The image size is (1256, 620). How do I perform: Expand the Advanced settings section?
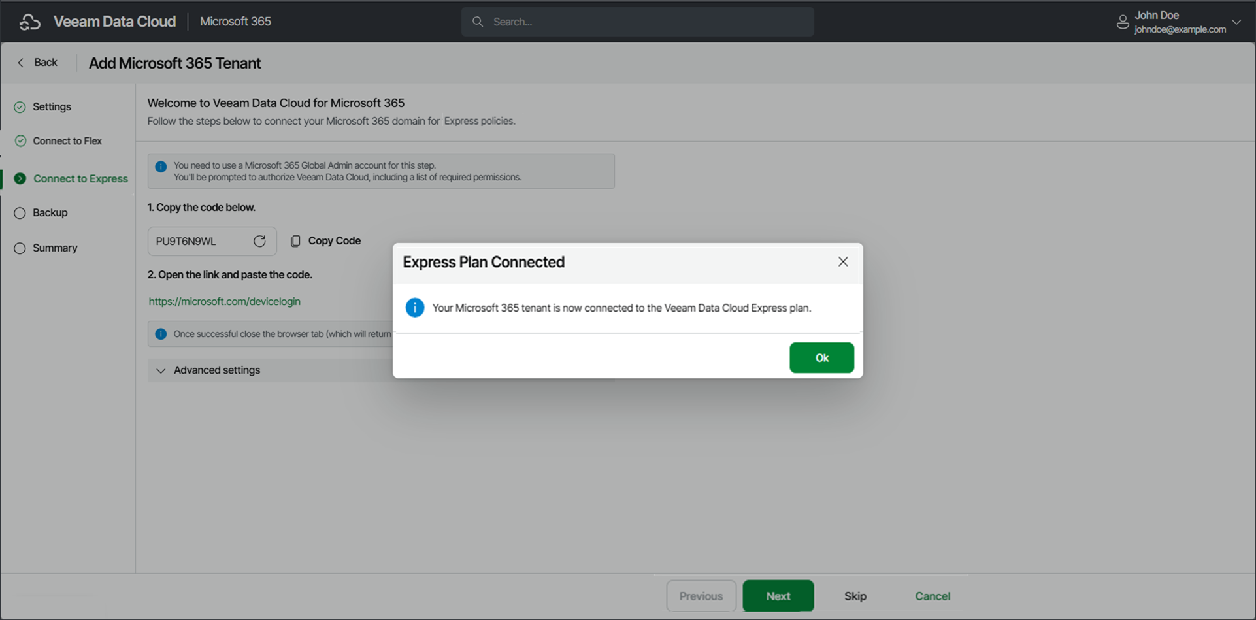point(161,370)
